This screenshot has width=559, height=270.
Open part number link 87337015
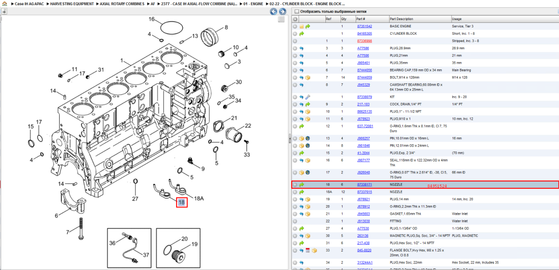coord(364,192)
